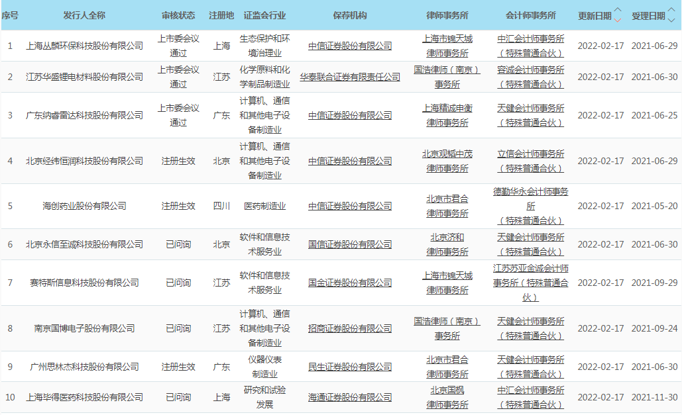Screen dimensions: 682x415
Task: Open law firm link 北京济和律师事务所
Action: pos(447,244)
